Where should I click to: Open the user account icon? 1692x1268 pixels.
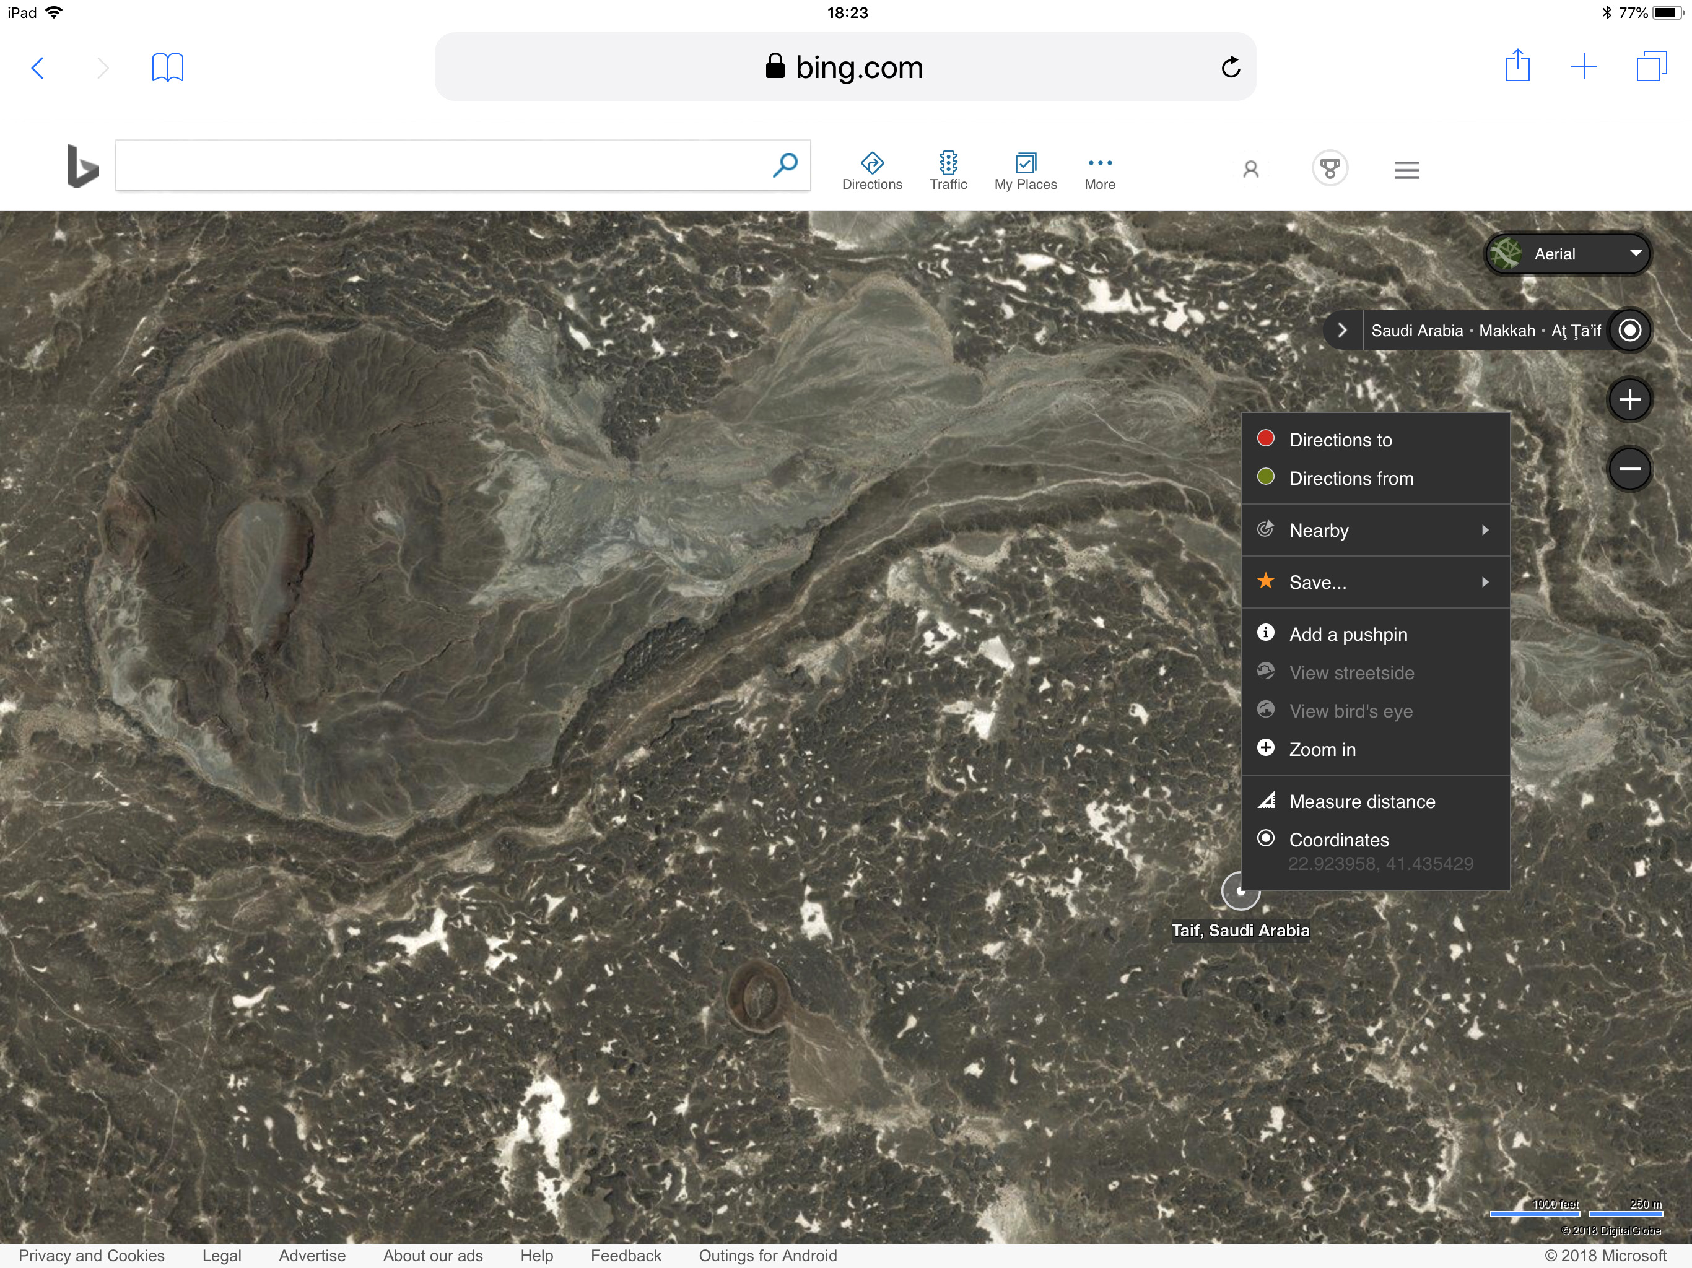pos(1250,169)
